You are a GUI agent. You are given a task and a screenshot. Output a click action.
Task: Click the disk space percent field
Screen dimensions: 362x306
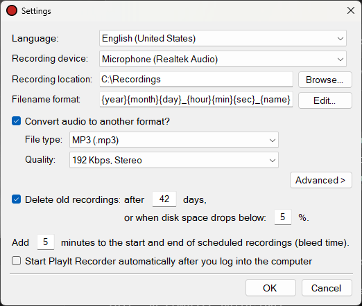click(283, 217)
